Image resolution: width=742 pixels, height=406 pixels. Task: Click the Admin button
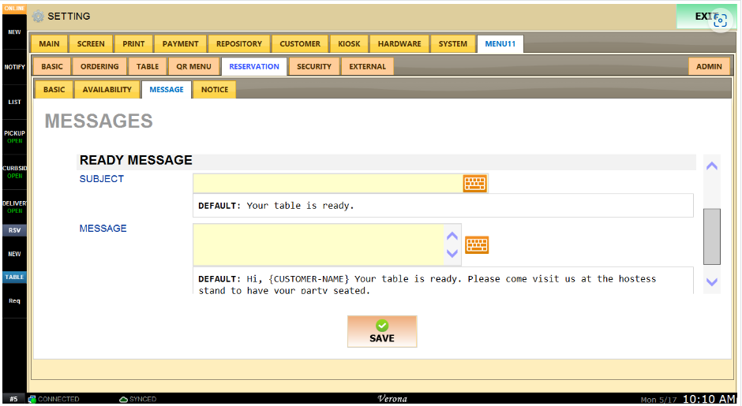click(x=709, y=67)
